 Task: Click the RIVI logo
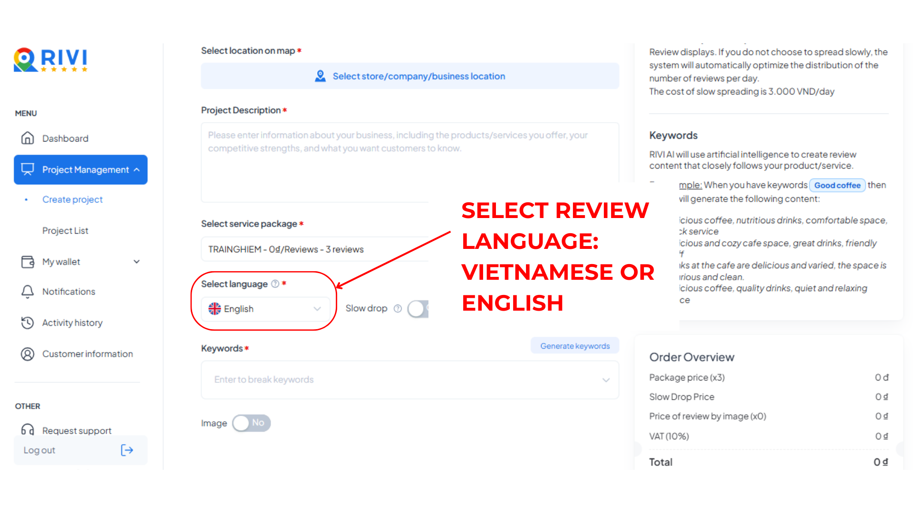50,58
